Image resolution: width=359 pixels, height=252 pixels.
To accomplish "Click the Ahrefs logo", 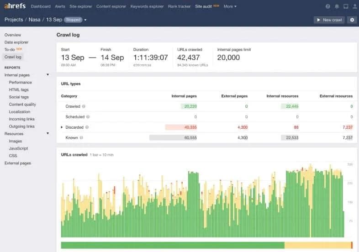I will tap(15, 6).
